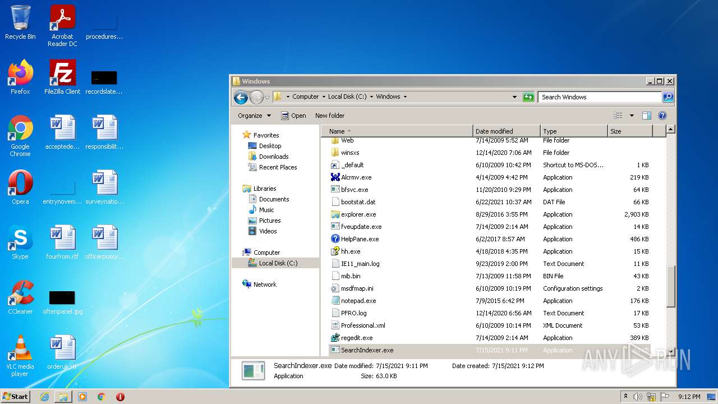
Task: Open the Organize dropdown menu
Action: (x=254, y=116)
